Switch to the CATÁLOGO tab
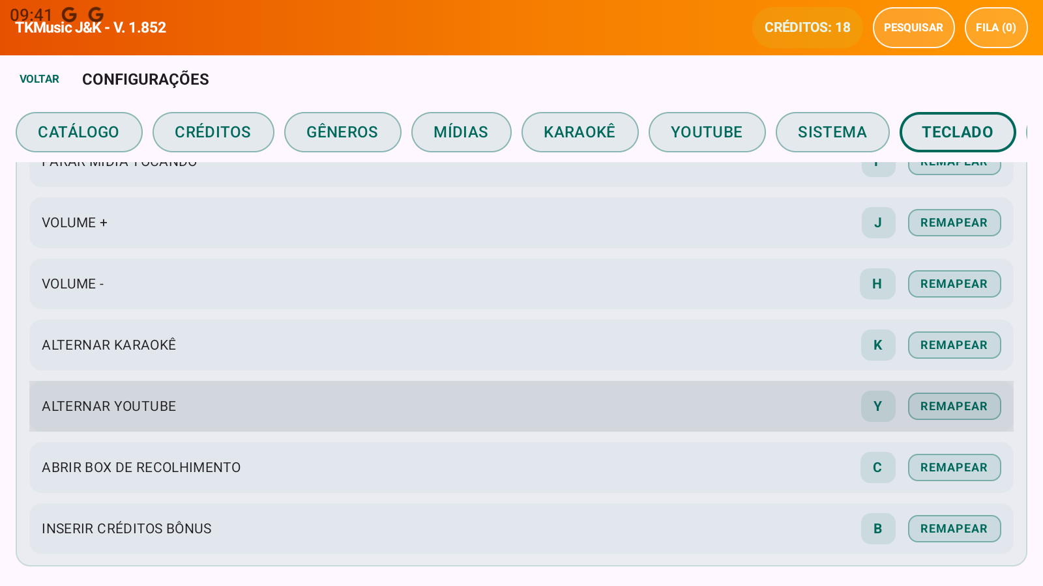Viewport: 1043px width, 586px height. 79,132
